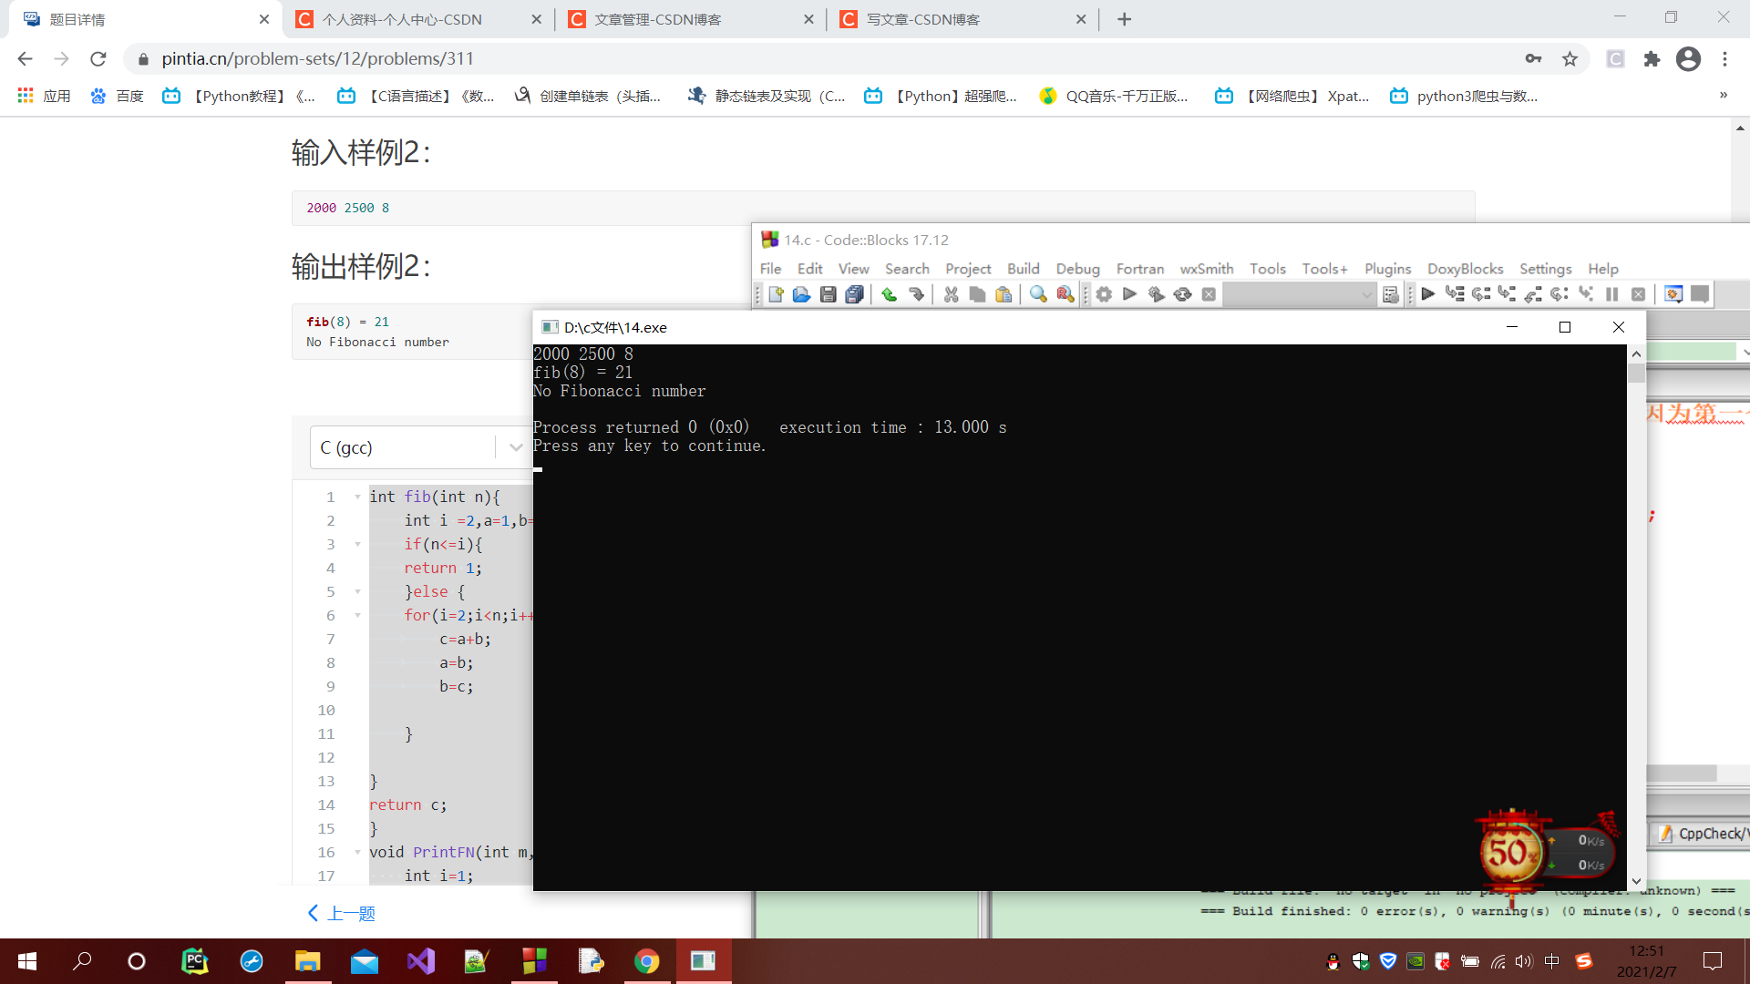Screen dimensions: 1750x984
Task: Click the Save file icon in Code::Blocks
Action: point(828,294)
